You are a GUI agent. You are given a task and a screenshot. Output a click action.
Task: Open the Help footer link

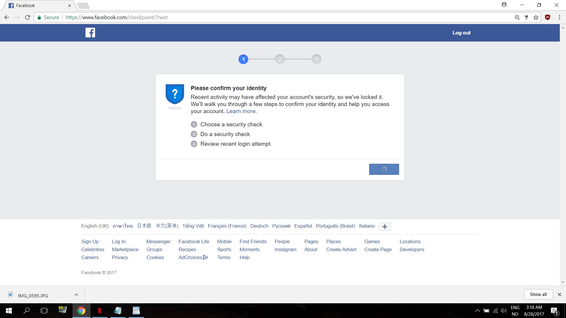point(244,257)
